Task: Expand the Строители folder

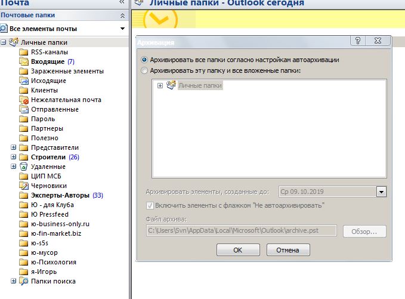Action: click(x=14, y=157)
